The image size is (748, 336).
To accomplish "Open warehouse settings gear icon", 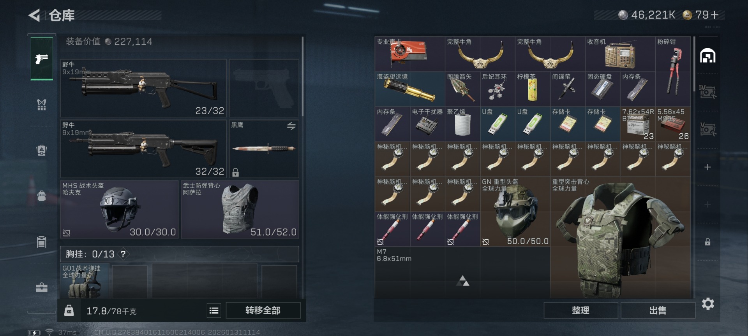I will point(708,304).
